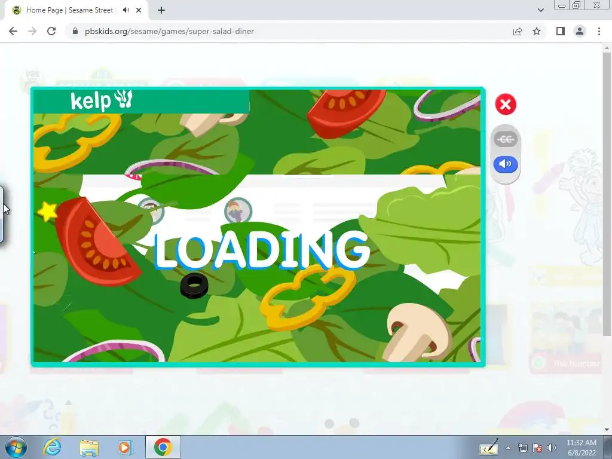Close the game with the red X button
612x459 pixels.
point(506,104)
